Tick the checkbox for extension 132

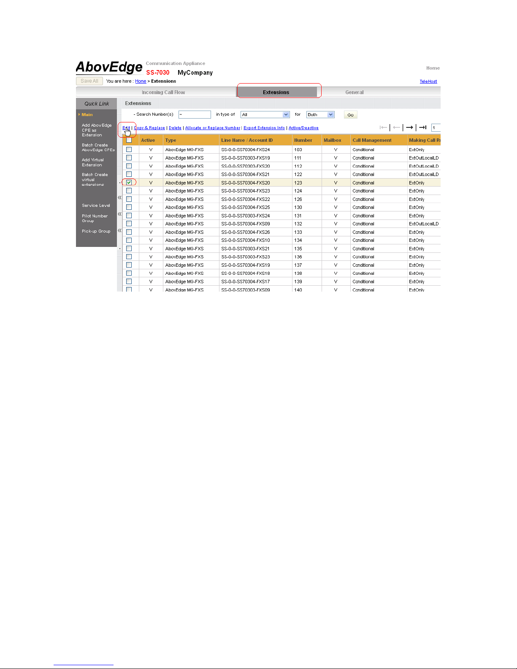pyautogui.click(x=129, y=224)
